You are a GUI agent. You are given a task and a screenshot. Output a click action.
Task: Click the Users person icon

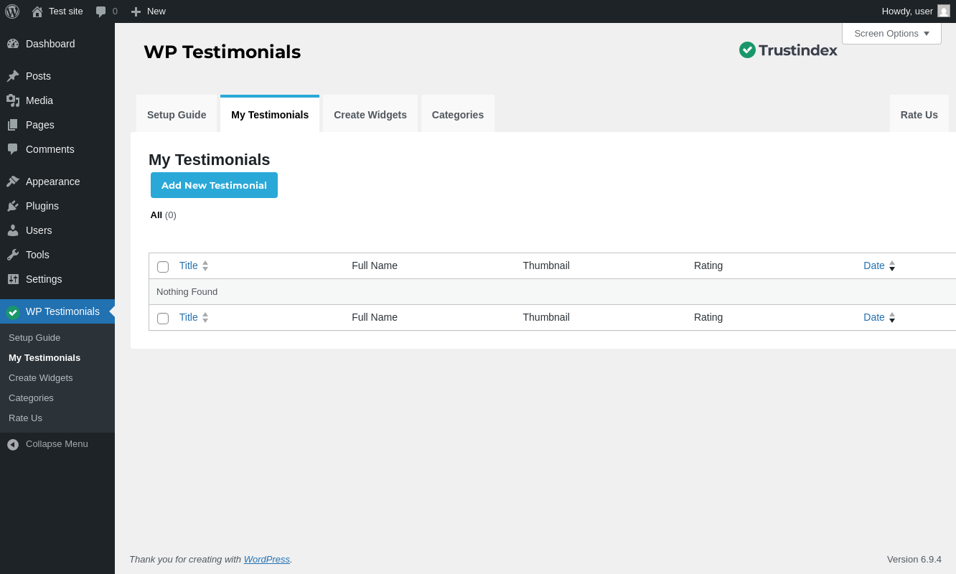click(13, 230)
